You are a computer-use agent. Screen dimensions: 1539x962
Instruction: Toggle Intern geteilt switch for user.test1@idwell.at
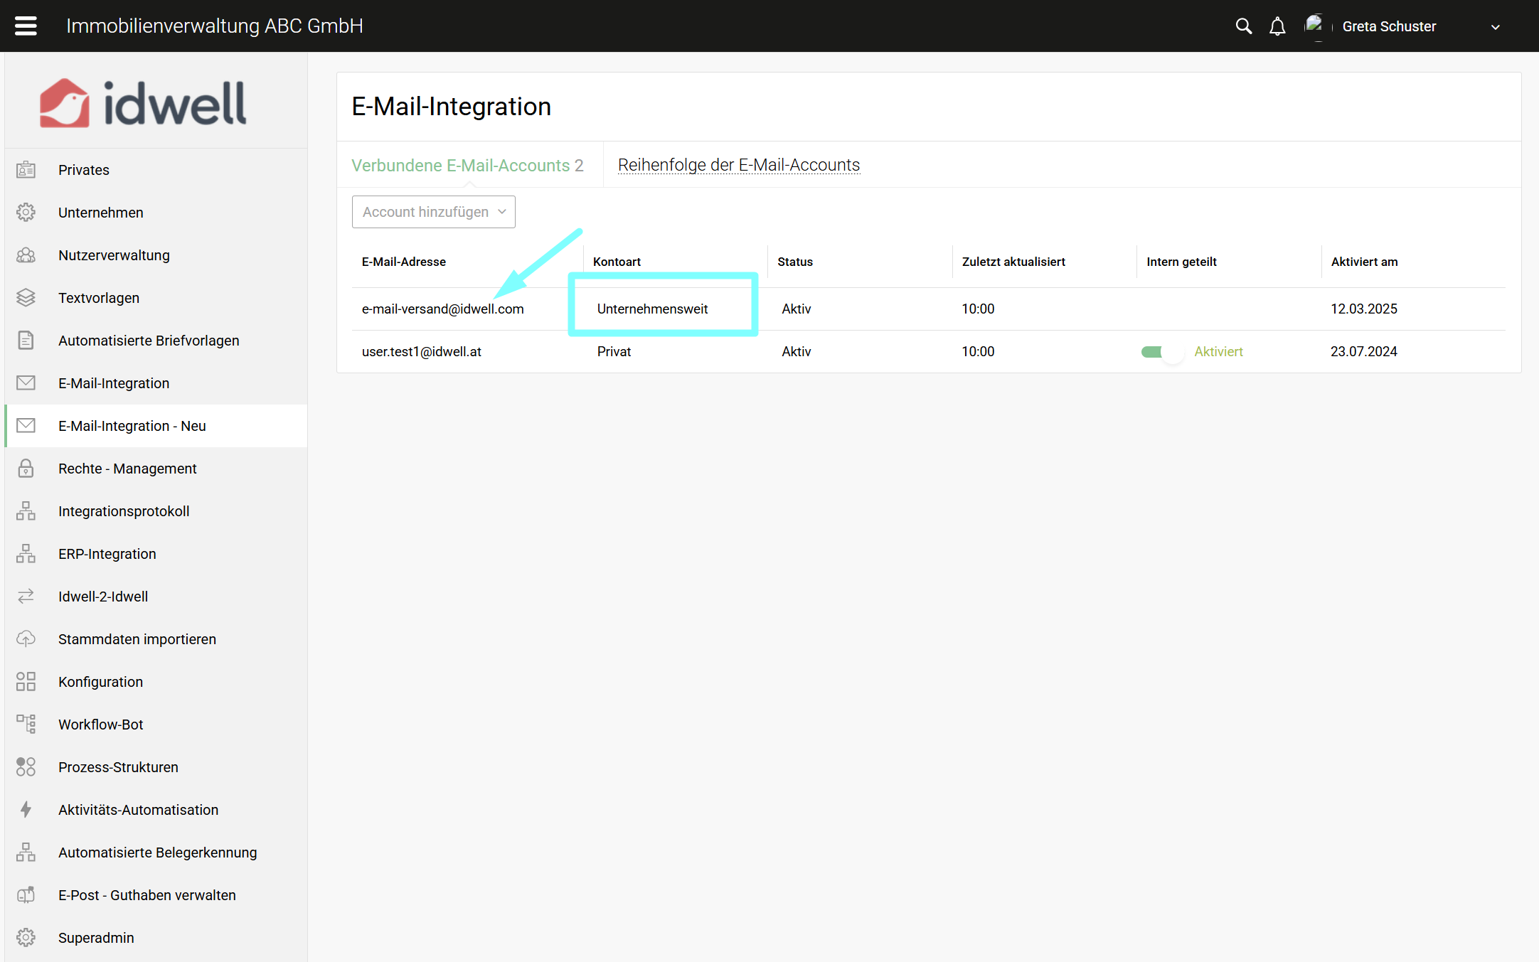point(1161,352)
